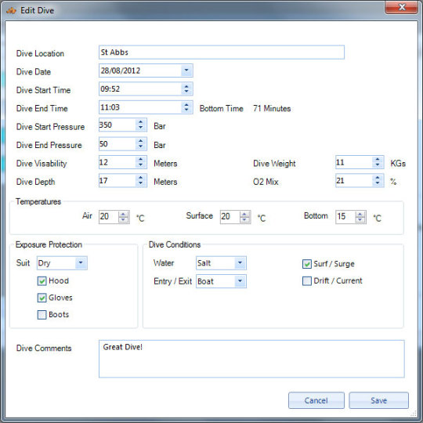The image size is (423, 423).
Task: Increase Dive Start Time with up arrow
Action: point(186,86)
